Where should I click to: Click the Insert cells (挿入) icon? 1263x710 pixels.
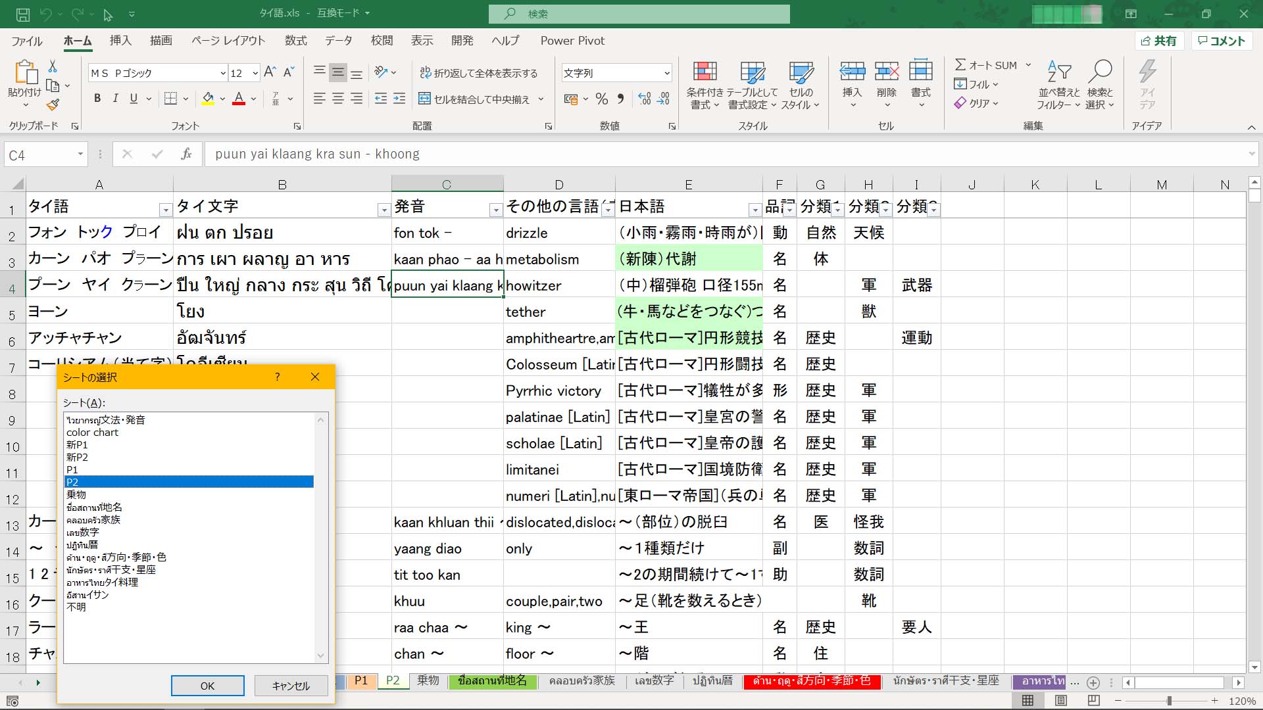[853, 71]
